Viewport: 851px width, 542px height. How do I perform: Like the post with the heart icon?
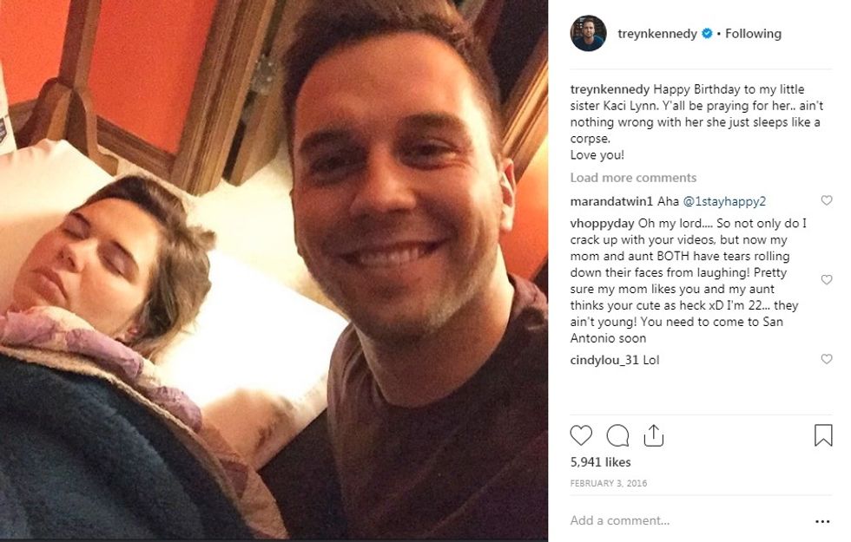pyautogui.click(x=581, y=434)
